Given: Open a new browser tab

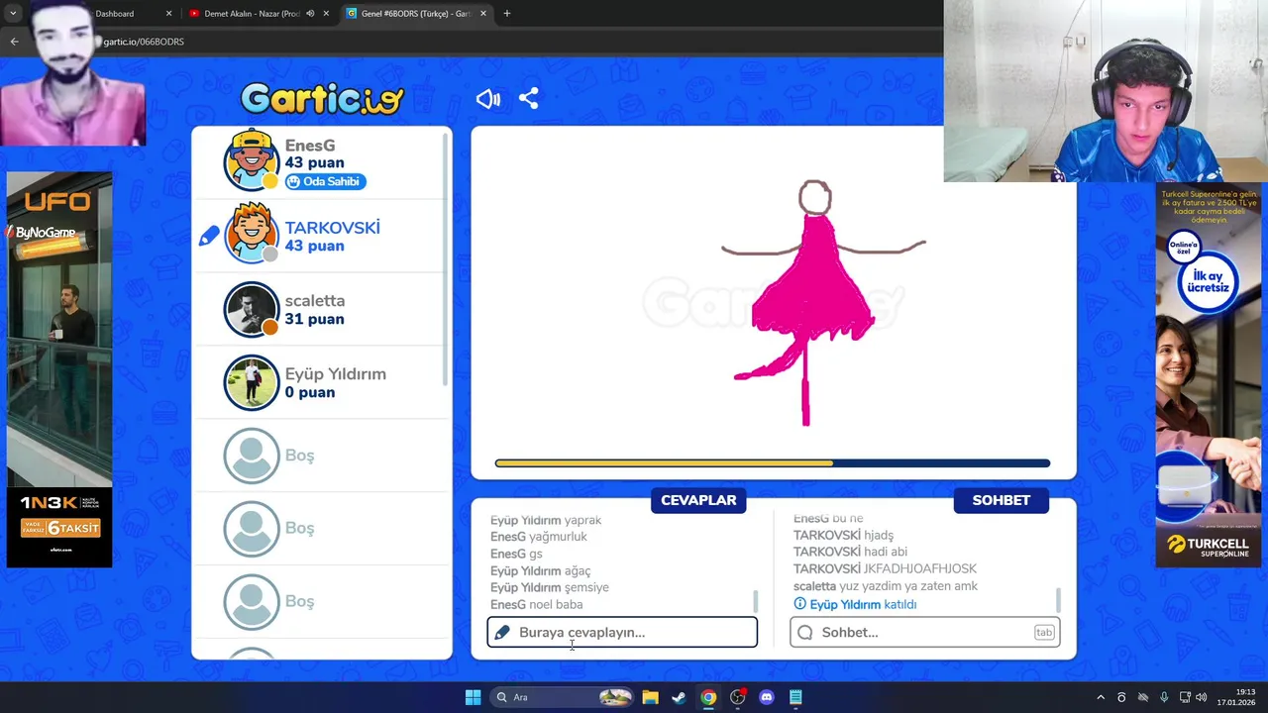Looking at the screenshot, I should click(x=506, y=14).
